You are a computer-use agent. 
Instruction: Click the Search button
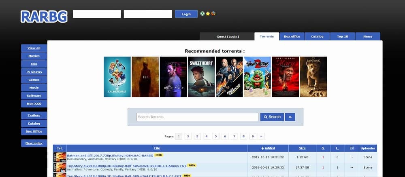(x=272, y=117)
